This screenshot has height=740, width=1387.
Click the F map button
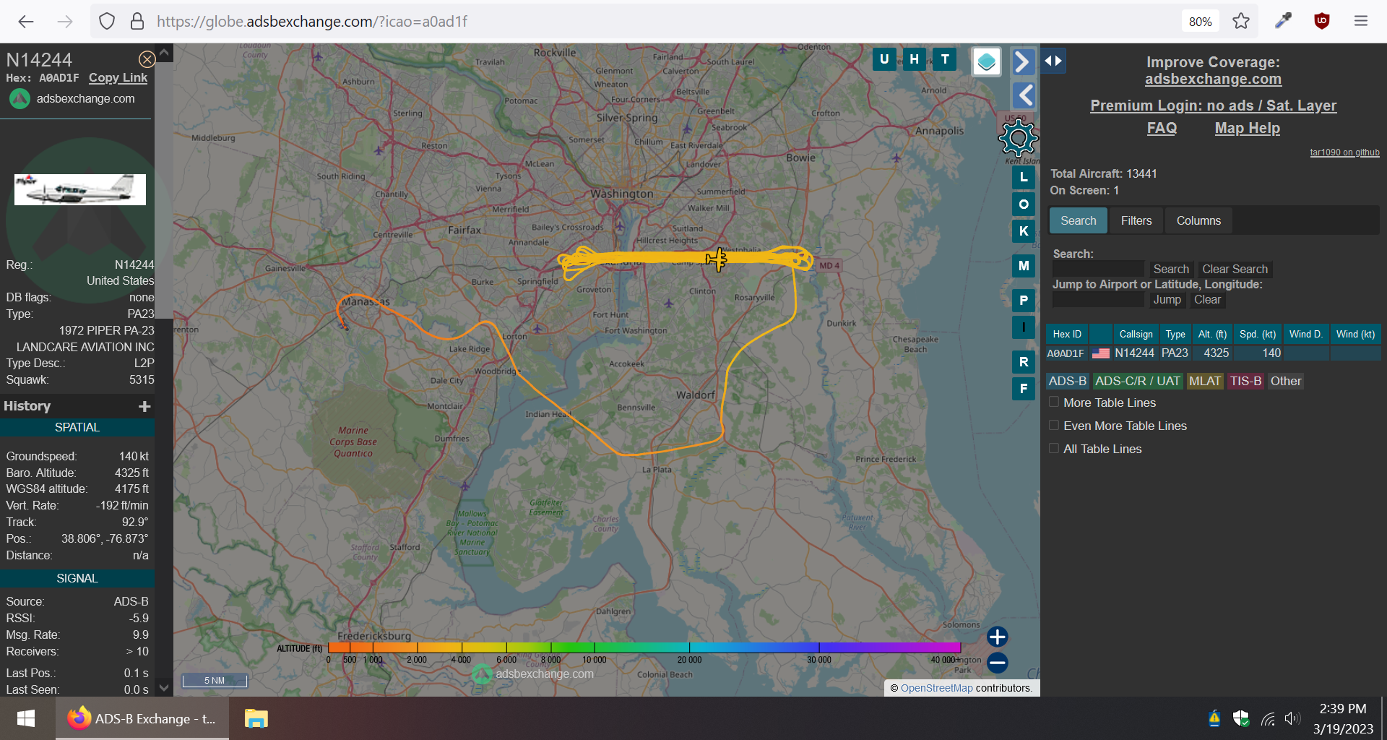1024,389
